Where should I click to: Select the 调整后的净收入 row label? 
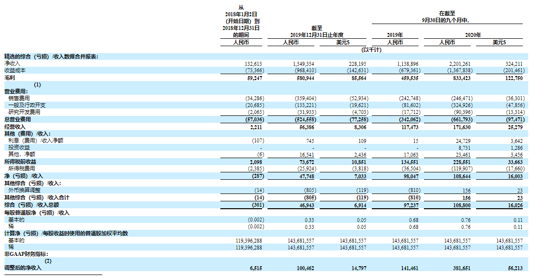click(x=23, y=268)
